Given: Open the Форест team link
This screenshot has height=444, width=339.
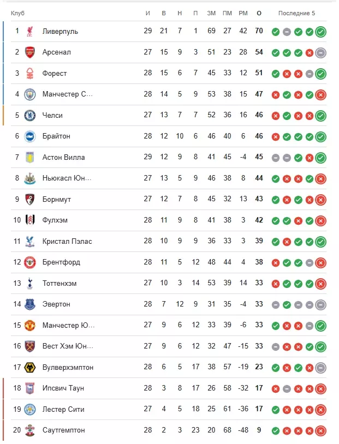Looking at the screenshot, I should pyautogui.click(x=55, y=73).
